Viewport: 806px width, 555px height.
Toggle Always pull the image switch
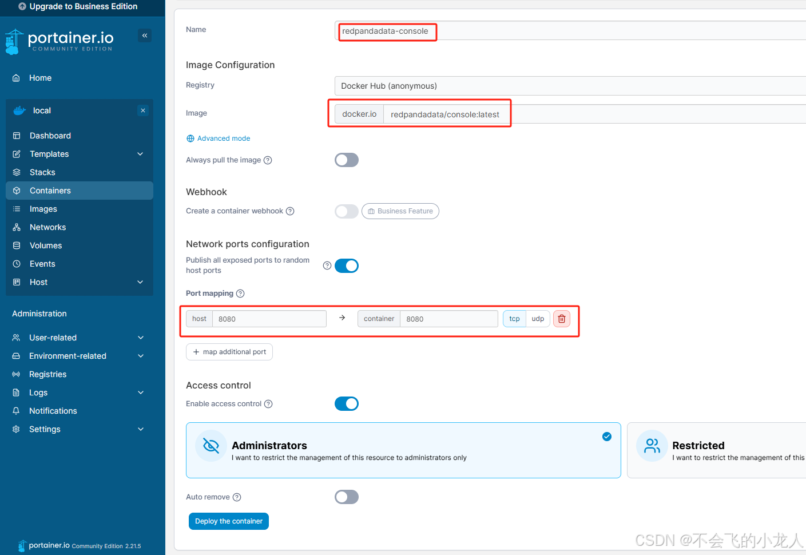coord(347,160)
